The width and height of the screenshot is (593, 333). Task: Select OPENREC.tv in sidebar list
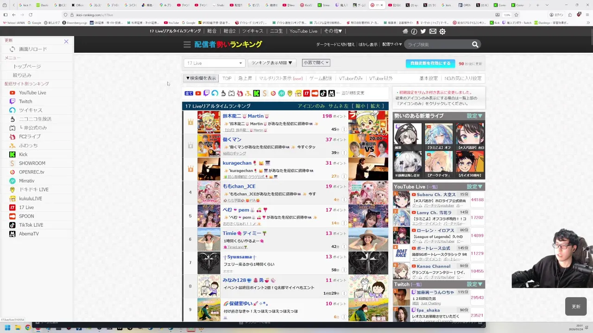(x=32, y=172)
